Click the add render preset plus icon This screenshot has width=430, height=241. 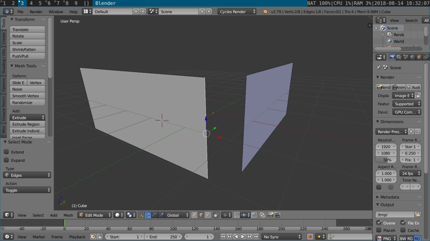411,132
